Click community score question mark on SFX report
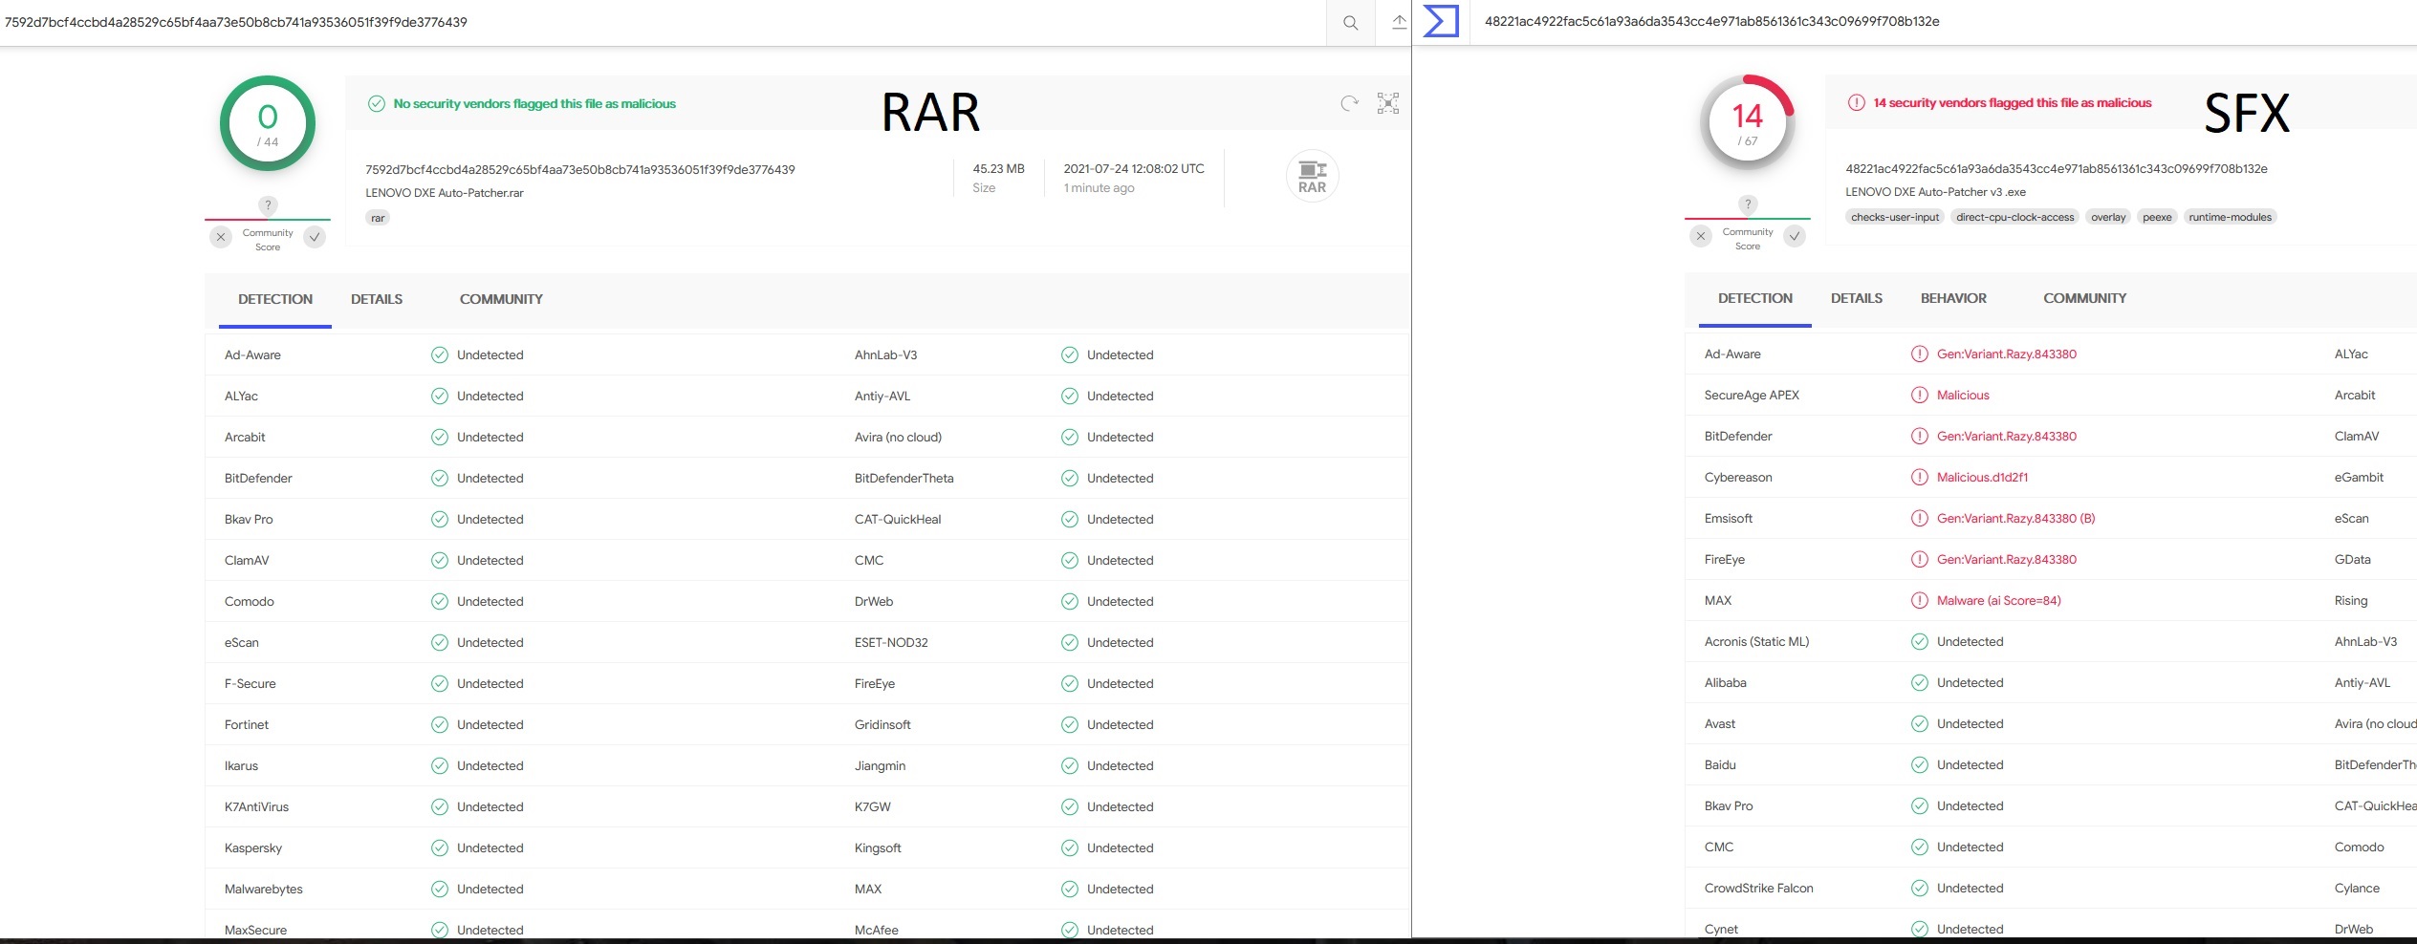 pyautogui.click(x=1747, y=204)
